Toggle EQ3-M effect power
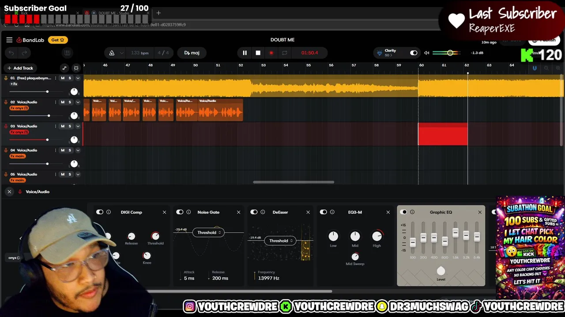This screenshot has height=317, width=565. [324, 212]
